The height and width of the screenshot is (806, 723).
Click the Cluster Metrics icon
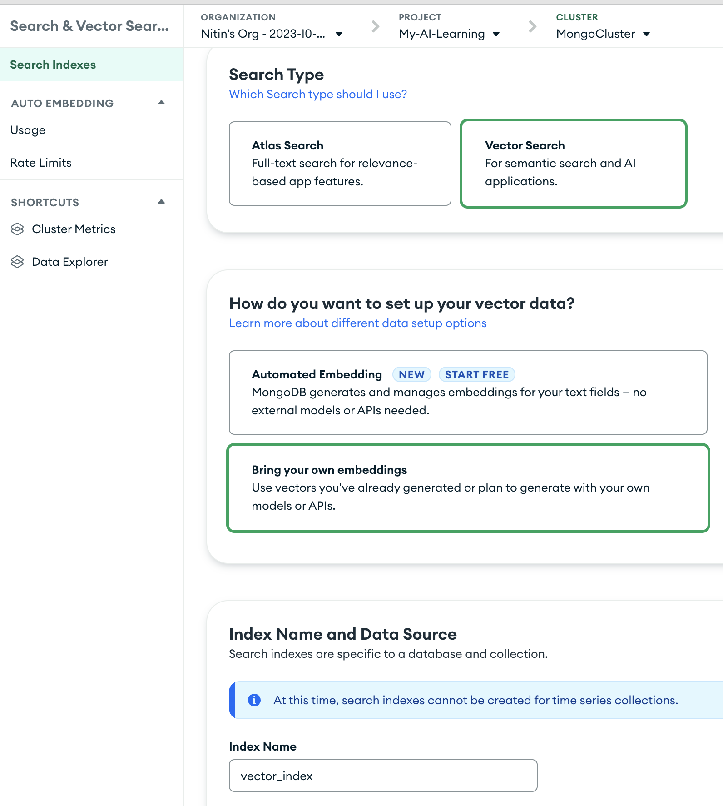[x=17, y=229]
